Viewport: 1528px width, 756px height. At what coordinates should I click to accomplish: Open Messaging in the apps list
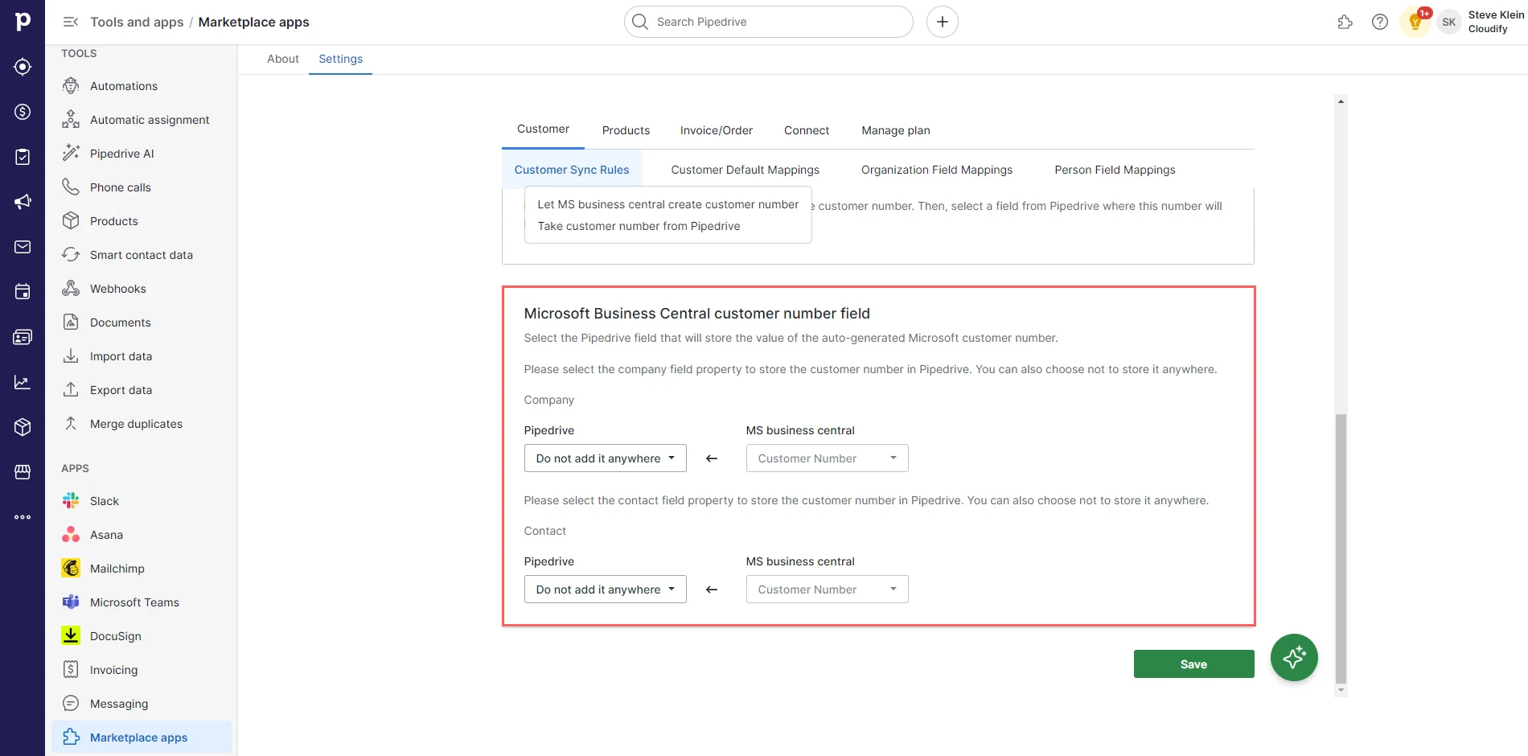(142, 704)
